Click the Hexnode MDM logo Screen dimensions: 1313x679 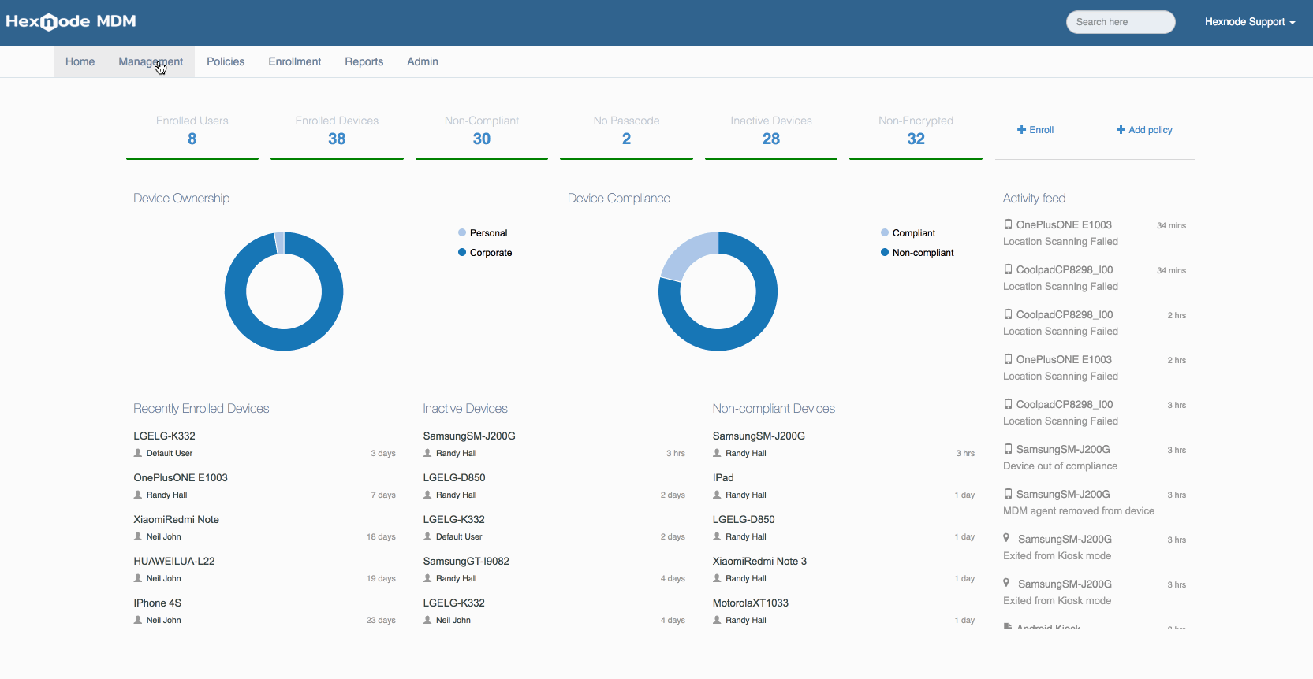click(x=71, y=21)
